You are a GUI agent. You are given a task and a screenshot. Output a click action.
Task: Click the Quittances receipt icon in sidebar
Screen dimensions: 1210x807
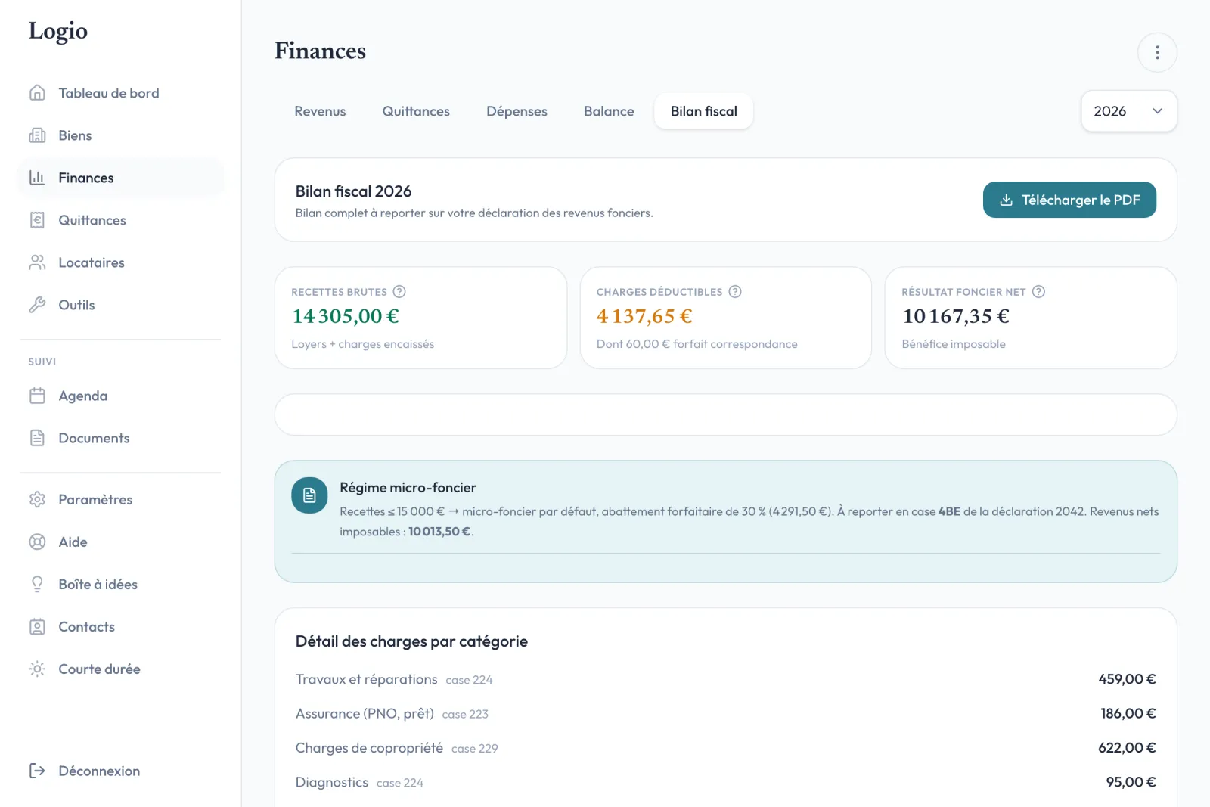(x=37, y=220)
